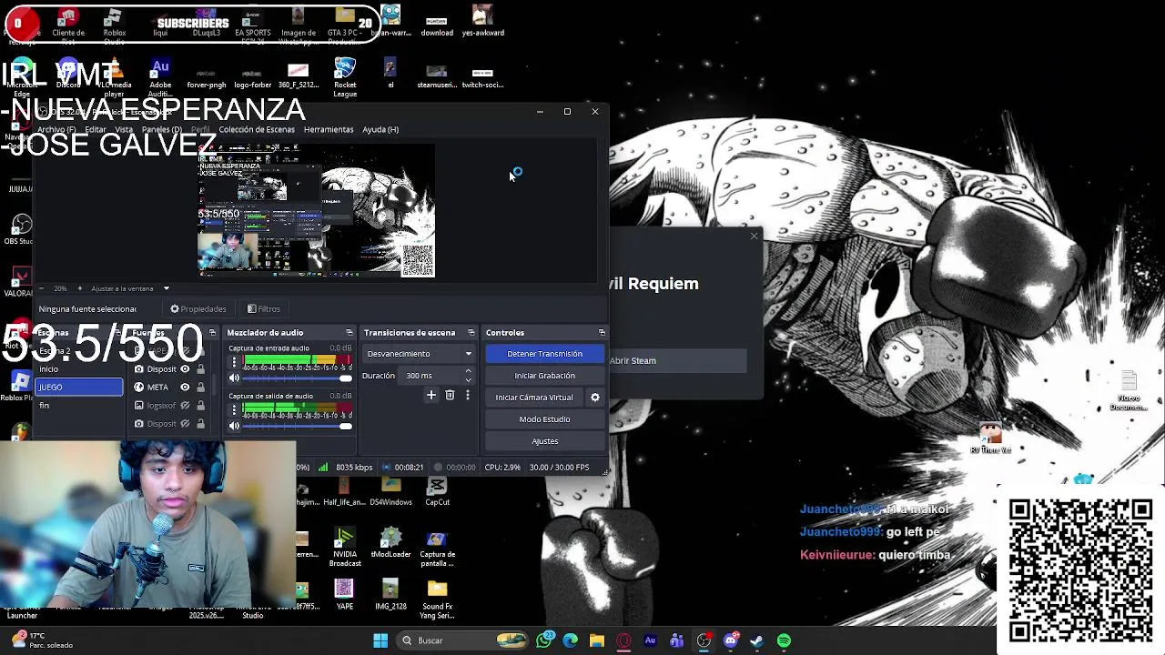
Task: Click taskbar Buscar search box
Action: (464, 640)
